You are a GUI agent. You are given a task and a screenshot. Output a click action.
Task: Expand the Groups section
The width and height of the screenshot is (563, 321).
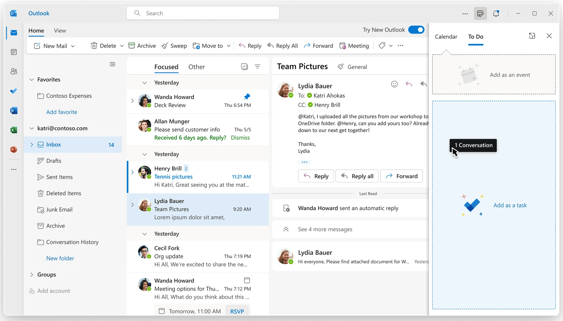[32, 275]
